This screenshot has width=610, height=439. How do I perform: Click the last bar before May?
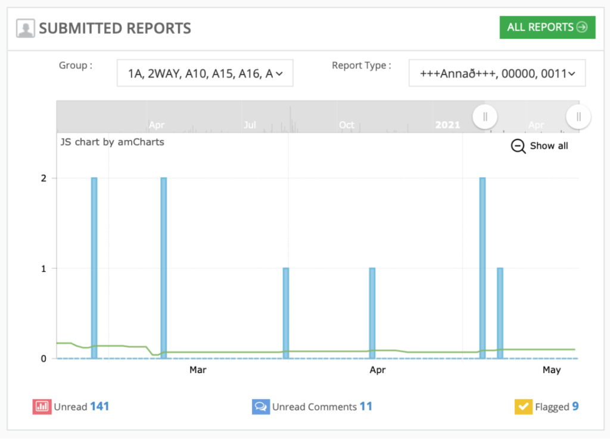tap(500, 313)
